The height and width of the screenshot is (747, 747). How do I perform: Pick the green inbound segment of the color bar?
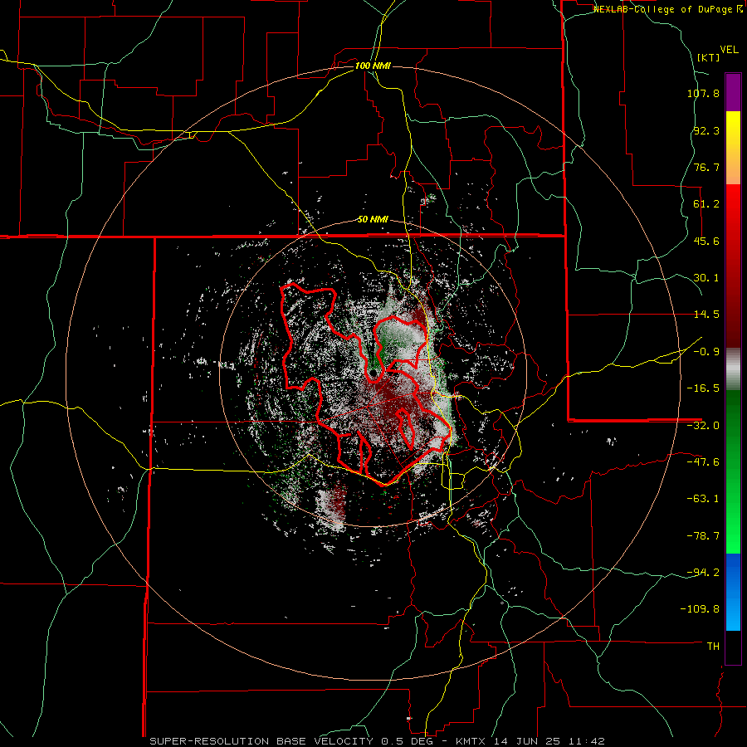point(733,471)
